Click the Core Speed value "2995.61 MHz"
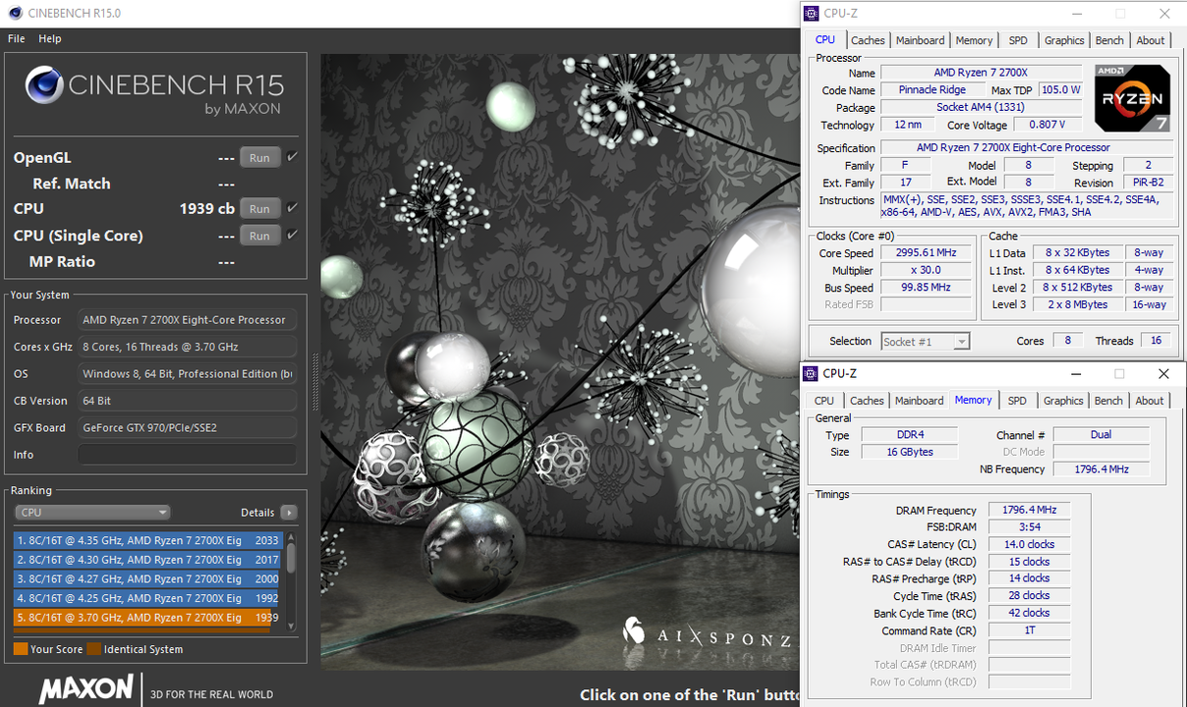The image size is (1187, 707). pyautogui.click(x=927, y=253)
